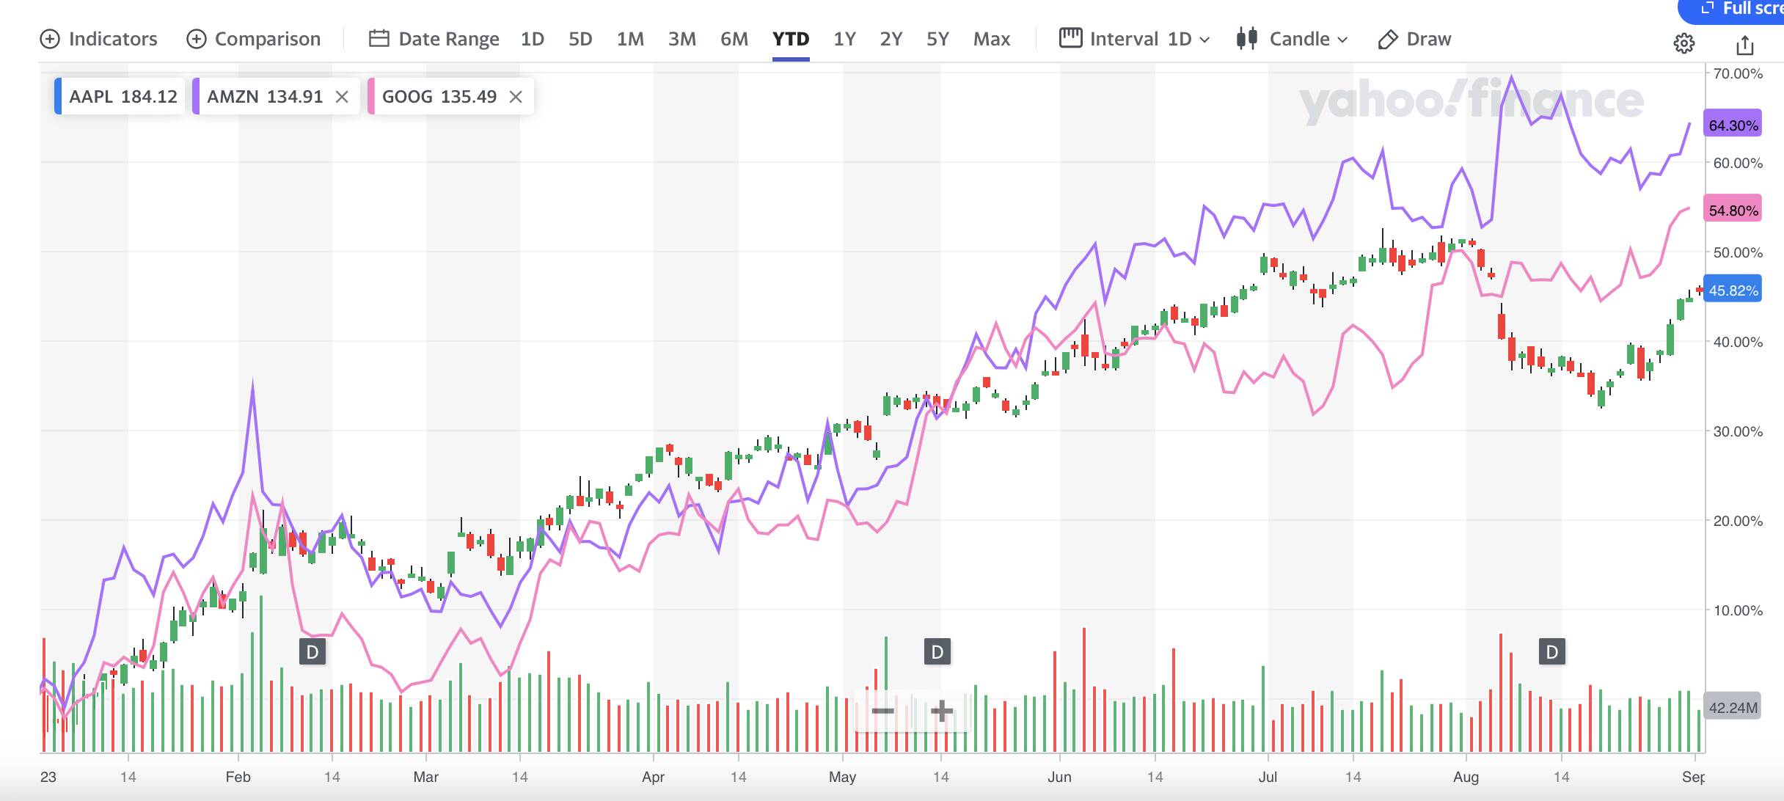Select the 1Y range tab
Screen dimensions: 1784x801
[844, 39]
